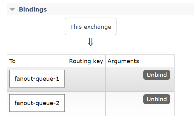This screenshot has width=194, height=124.
Task: Select the Arguments column header
Action: (x=123, y=61)
